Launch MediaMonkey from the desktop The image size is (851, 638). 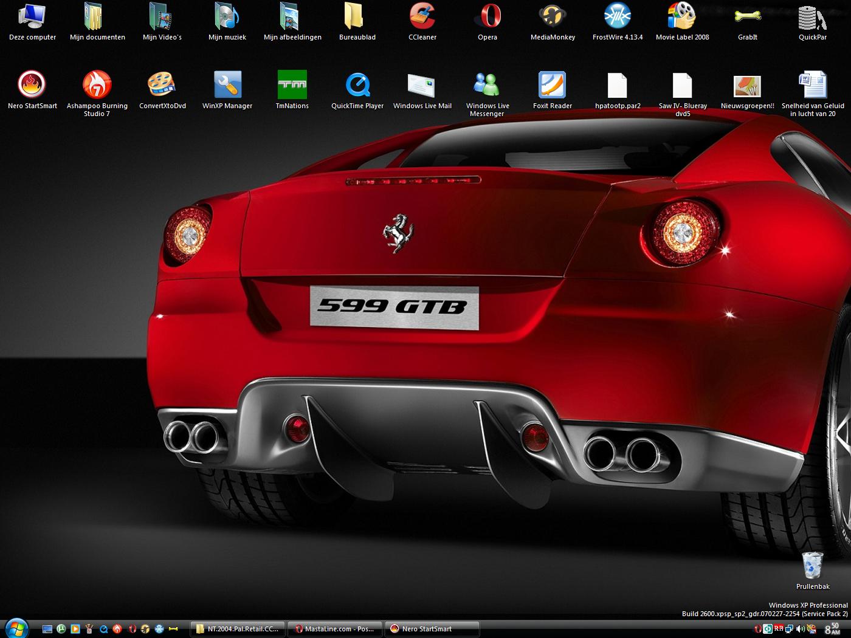pos(553,22)
